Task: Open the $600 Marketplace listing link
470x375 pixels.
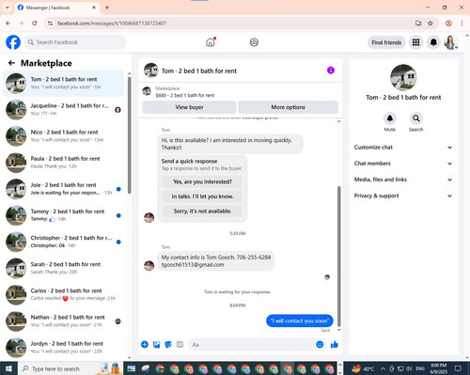Action: (x=185, y=95)
